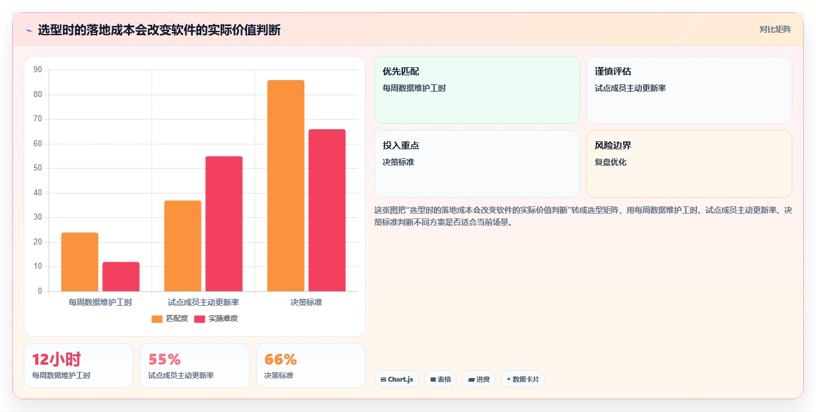Click the x-axis label 决策标准
The height and width of the screenshot is (412, 816).
[306, 302]
